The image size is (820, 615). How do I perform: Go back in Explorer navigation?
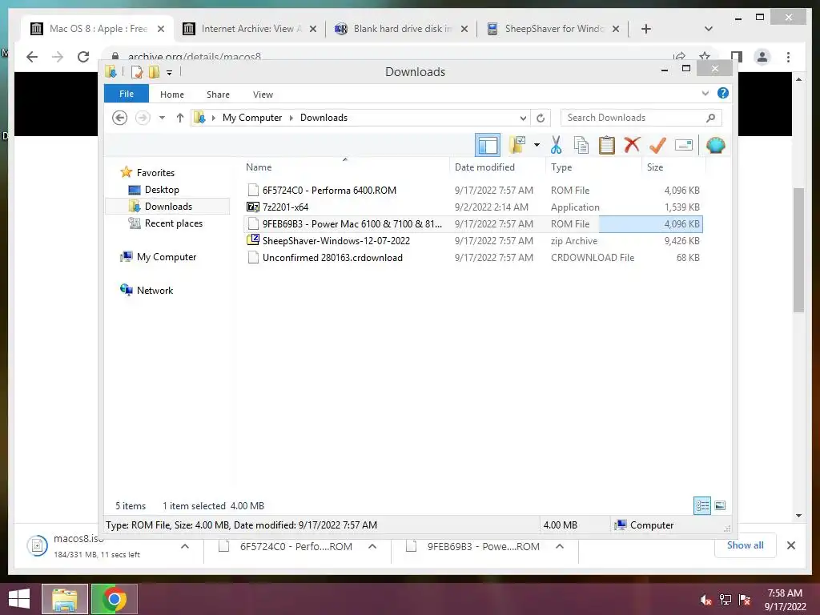coord(120,118)
